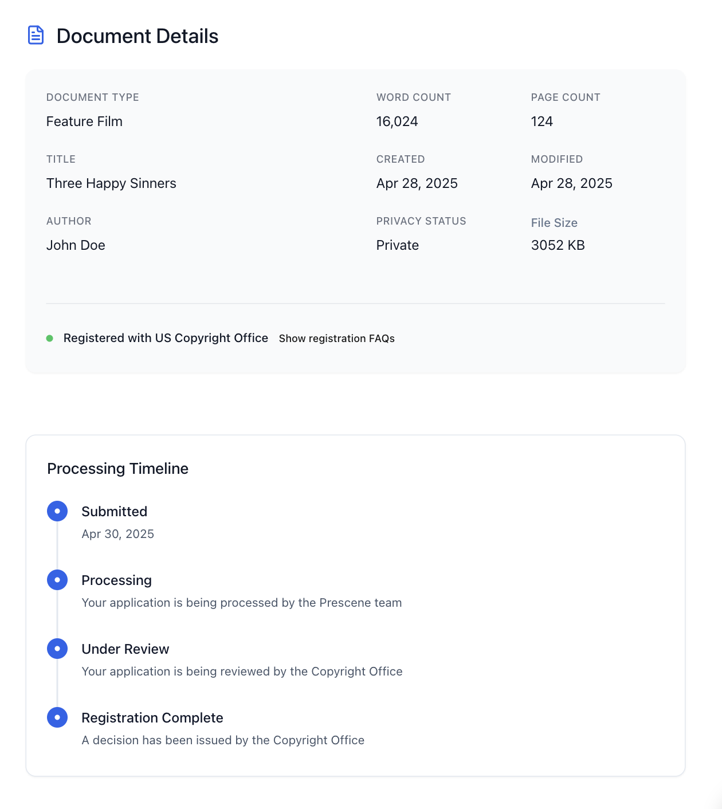Viewport: 722px width, 809px height.
Task: Click the Registration Complete step label
Action: 152,718
